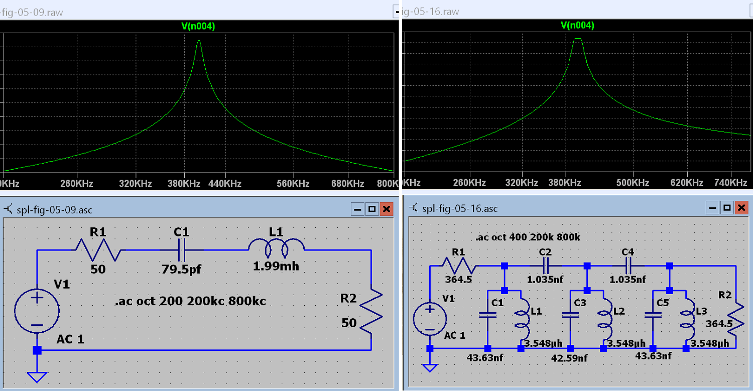Click voltage source V1 in spl-fig-05-09 schematic
The width and height of the screenshot is (753, 391).
pyautogui.click(x=37, y=311)
